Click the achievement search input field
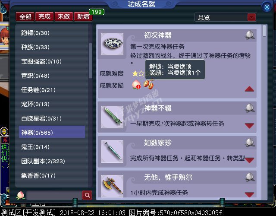Screen dimensions: 276x216 click(54, 195)
